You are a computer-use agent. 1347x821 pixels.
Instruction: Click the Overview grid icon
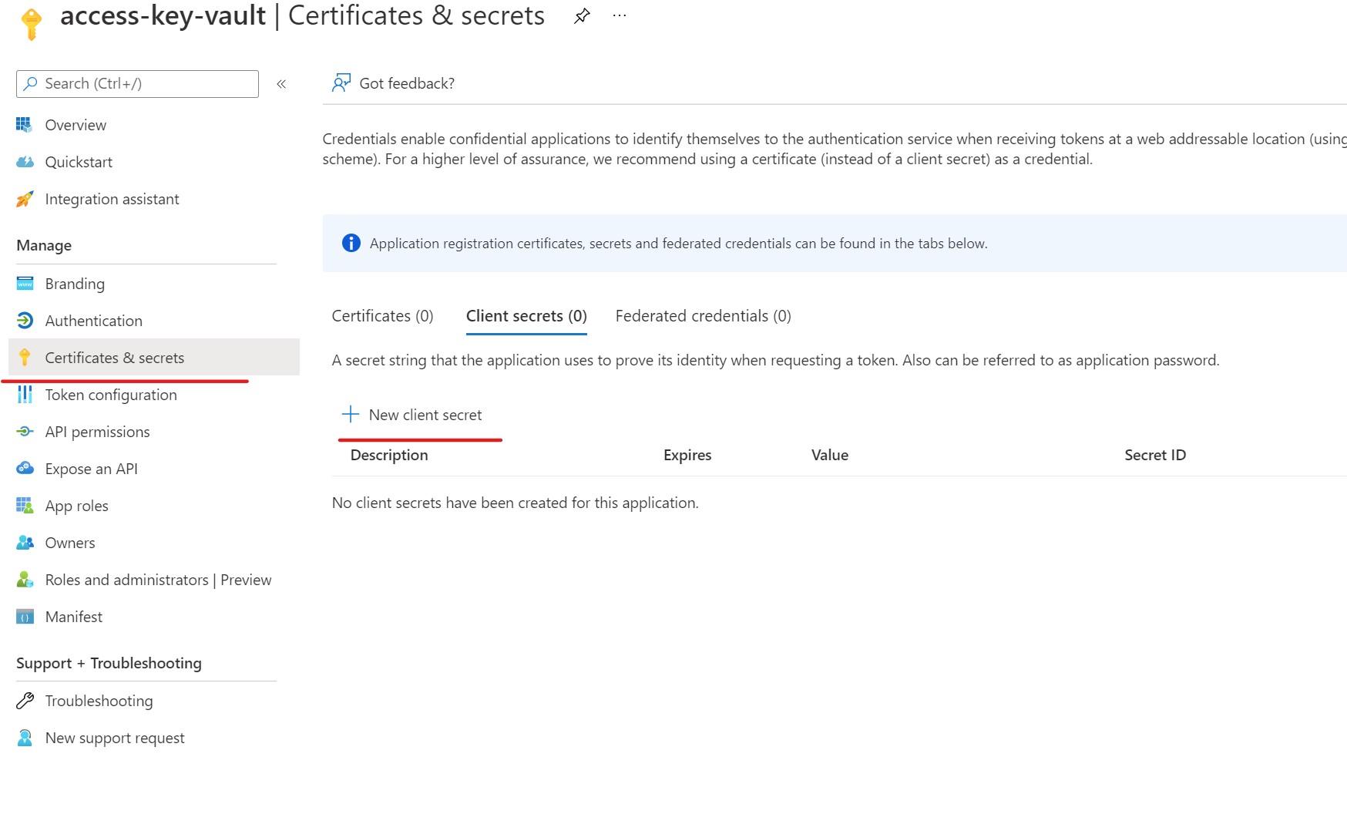pyautogui.click(x=25, y=125)
